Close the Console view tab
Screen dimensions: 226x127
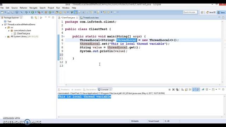click(x=111, y=90)
